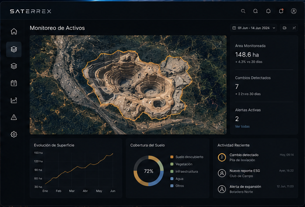Click the Evolución de Superficie title

point(54,145)
